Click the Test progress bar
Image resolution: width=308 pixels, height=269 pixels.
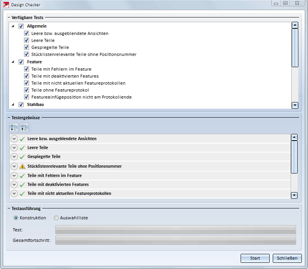click(176, 230)
